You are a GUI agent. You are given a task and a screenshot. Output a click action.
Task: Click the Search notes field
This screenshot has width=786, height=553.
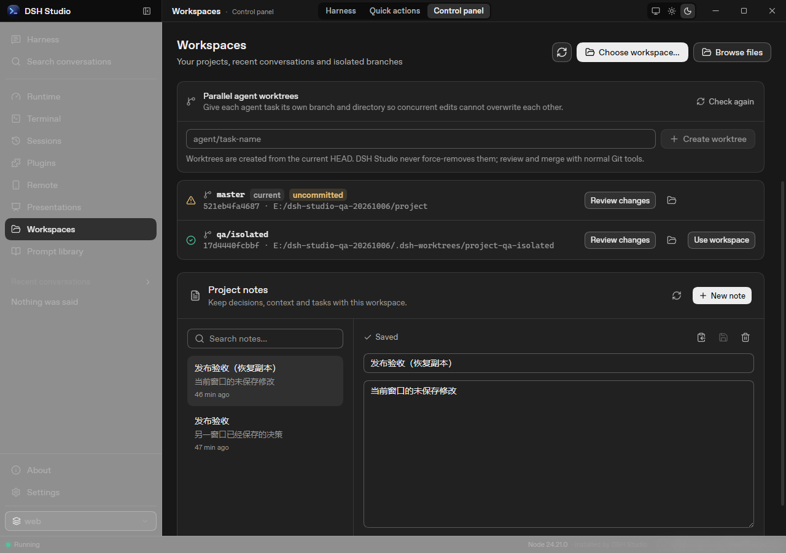click(x=265, y=339)
